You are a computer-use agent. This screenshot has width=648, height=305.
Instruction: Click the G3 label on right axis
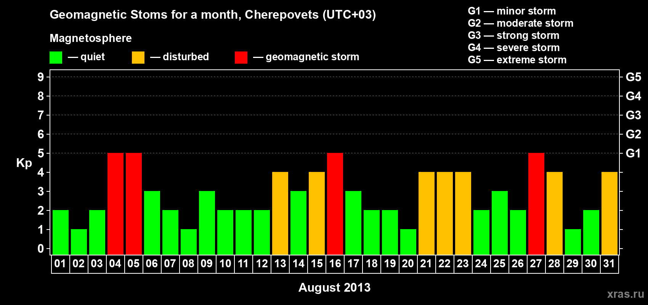click(634, 115)
